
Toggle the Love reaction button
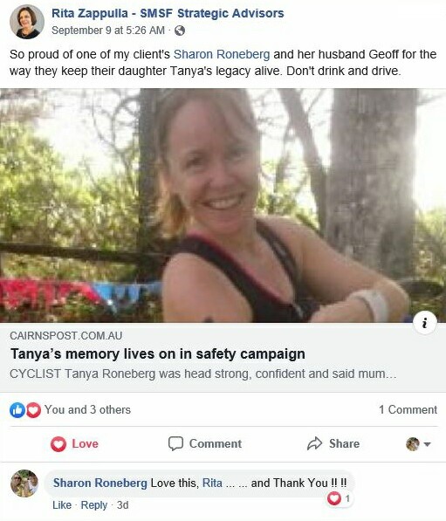pyautogui.click(x=74, y=444)
